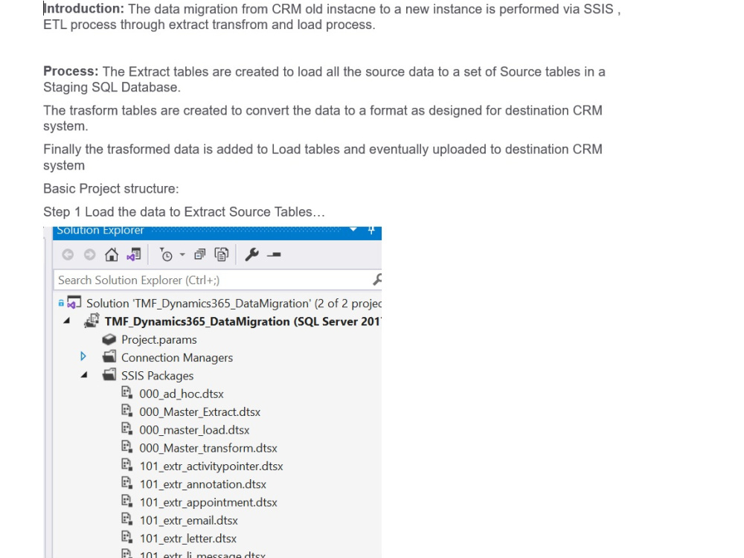Click the misspelled word "instacne" in the introduction
This screenshot has height=558, width=744.
tap(352, 9)
